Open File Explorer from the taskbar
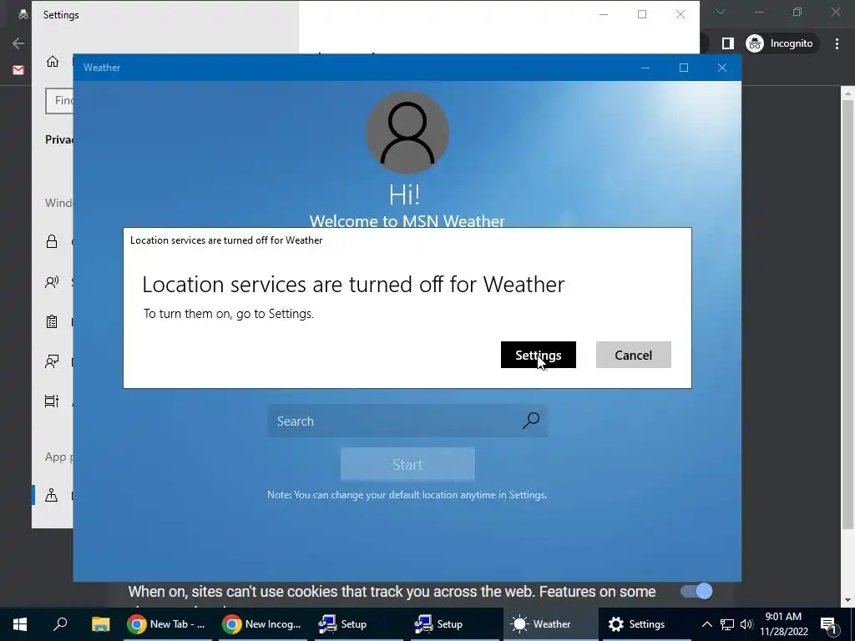The width and height of the screenshot is (855, 641). point(100,624)
